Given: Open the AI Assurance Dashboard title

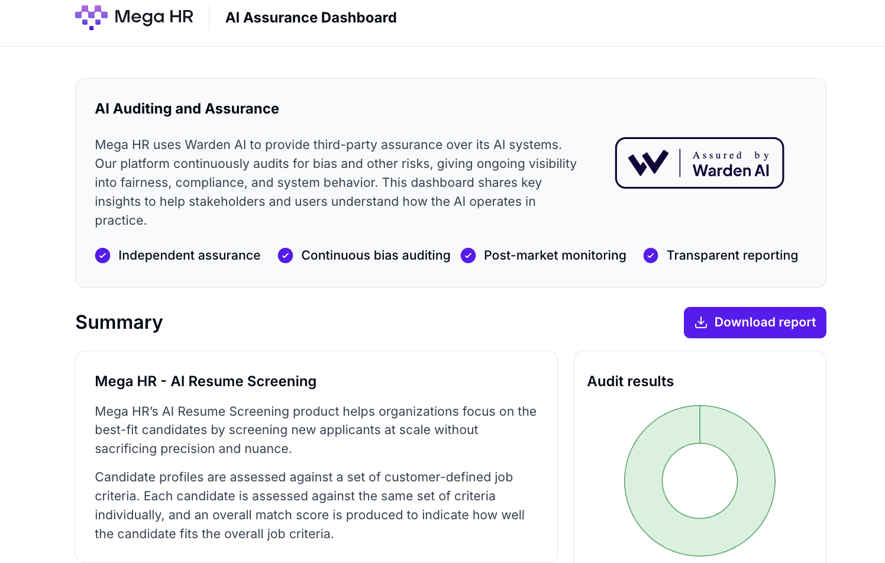Looking at the screenshot, I should pyautogui.click(x=311, y=18).
